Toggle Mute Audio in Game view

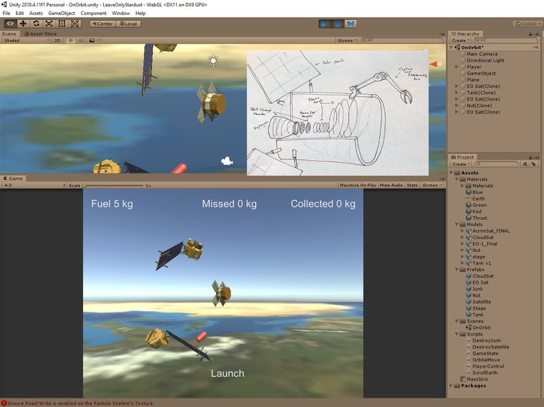point(392,185)
